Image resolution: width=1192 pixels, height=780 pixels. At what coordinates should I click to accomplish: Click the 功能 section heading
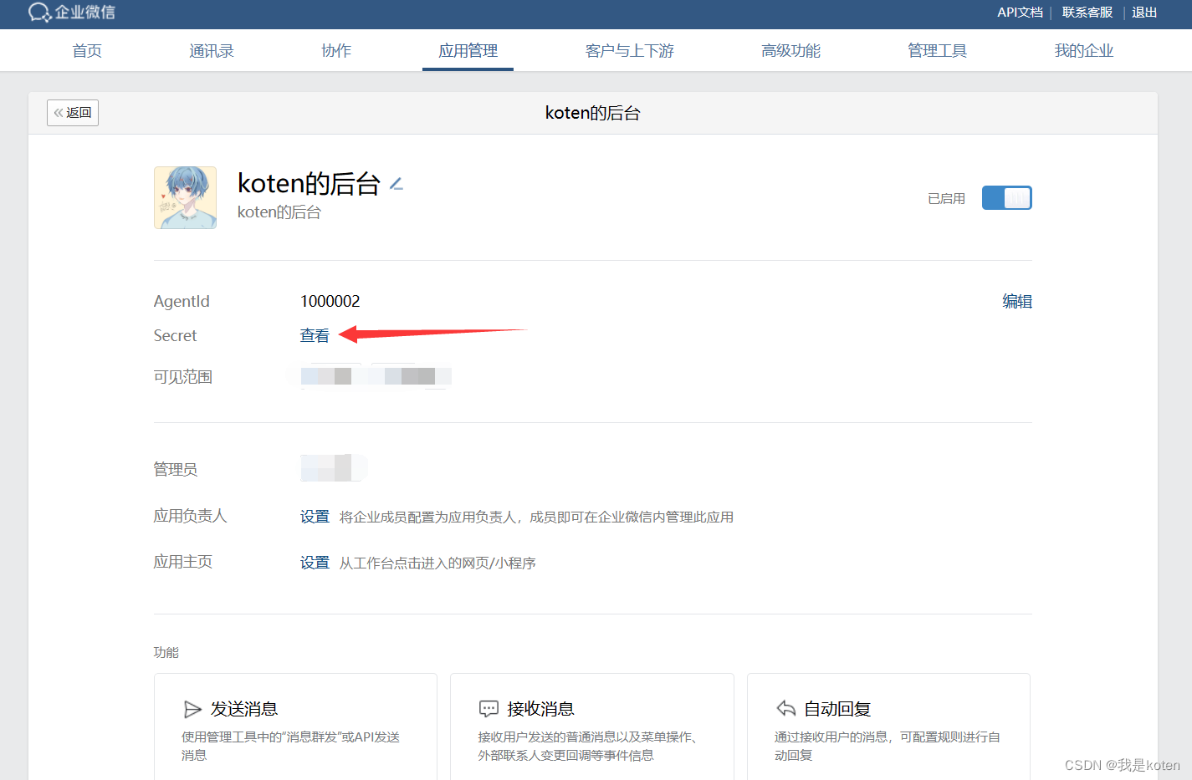[x=166, y=652]
